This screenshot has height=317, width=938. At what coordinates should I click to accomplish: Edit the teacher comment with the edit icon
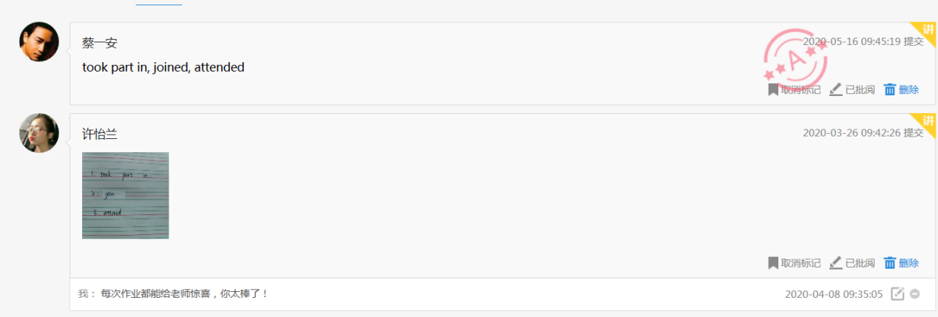tap(897, 294)
